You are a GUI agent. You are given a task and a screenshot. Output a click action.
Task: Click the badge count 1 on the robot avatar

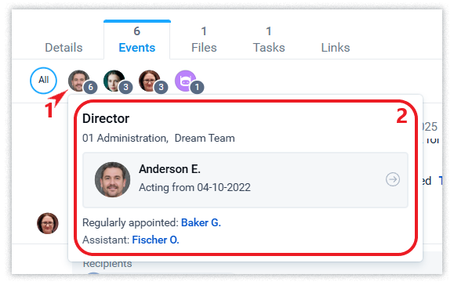197,87
